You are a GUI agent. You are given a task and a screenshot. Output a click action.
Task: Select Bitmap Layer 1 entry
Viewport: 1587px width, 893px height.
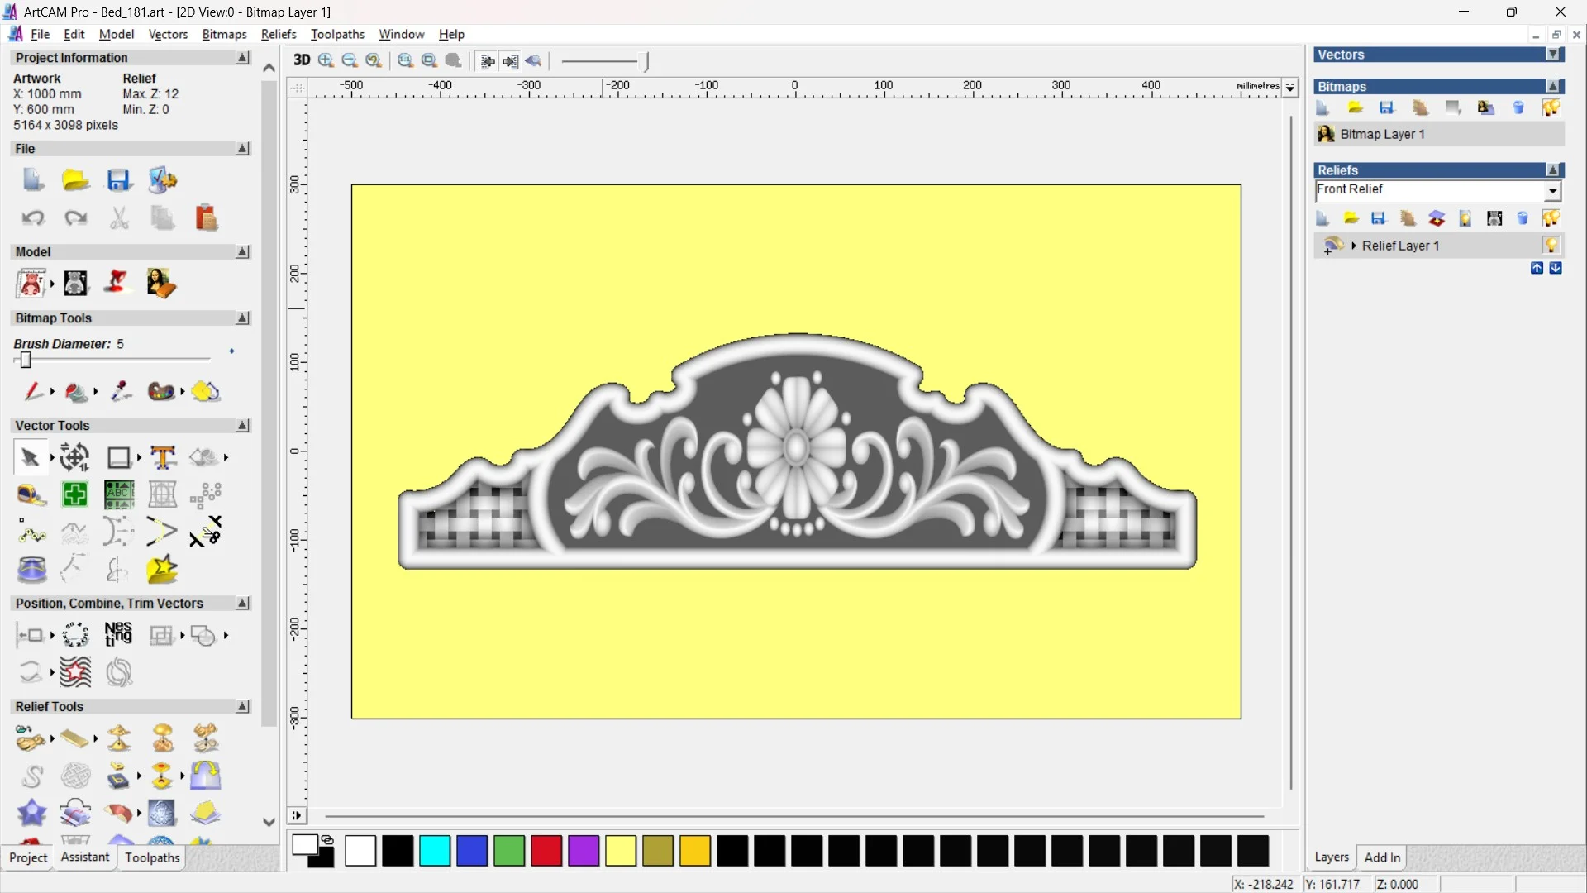[1382, 134]
